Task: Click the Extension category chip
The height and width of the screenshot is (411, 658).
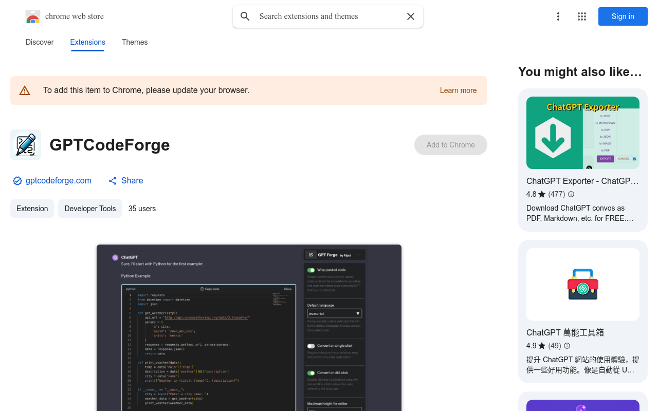Action: tap(32, 209)
